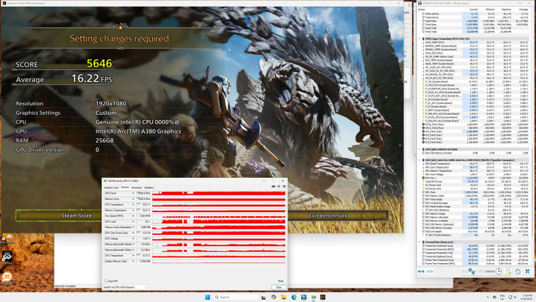Open HWiNFO sensor settings gear icon

point(518,271)
